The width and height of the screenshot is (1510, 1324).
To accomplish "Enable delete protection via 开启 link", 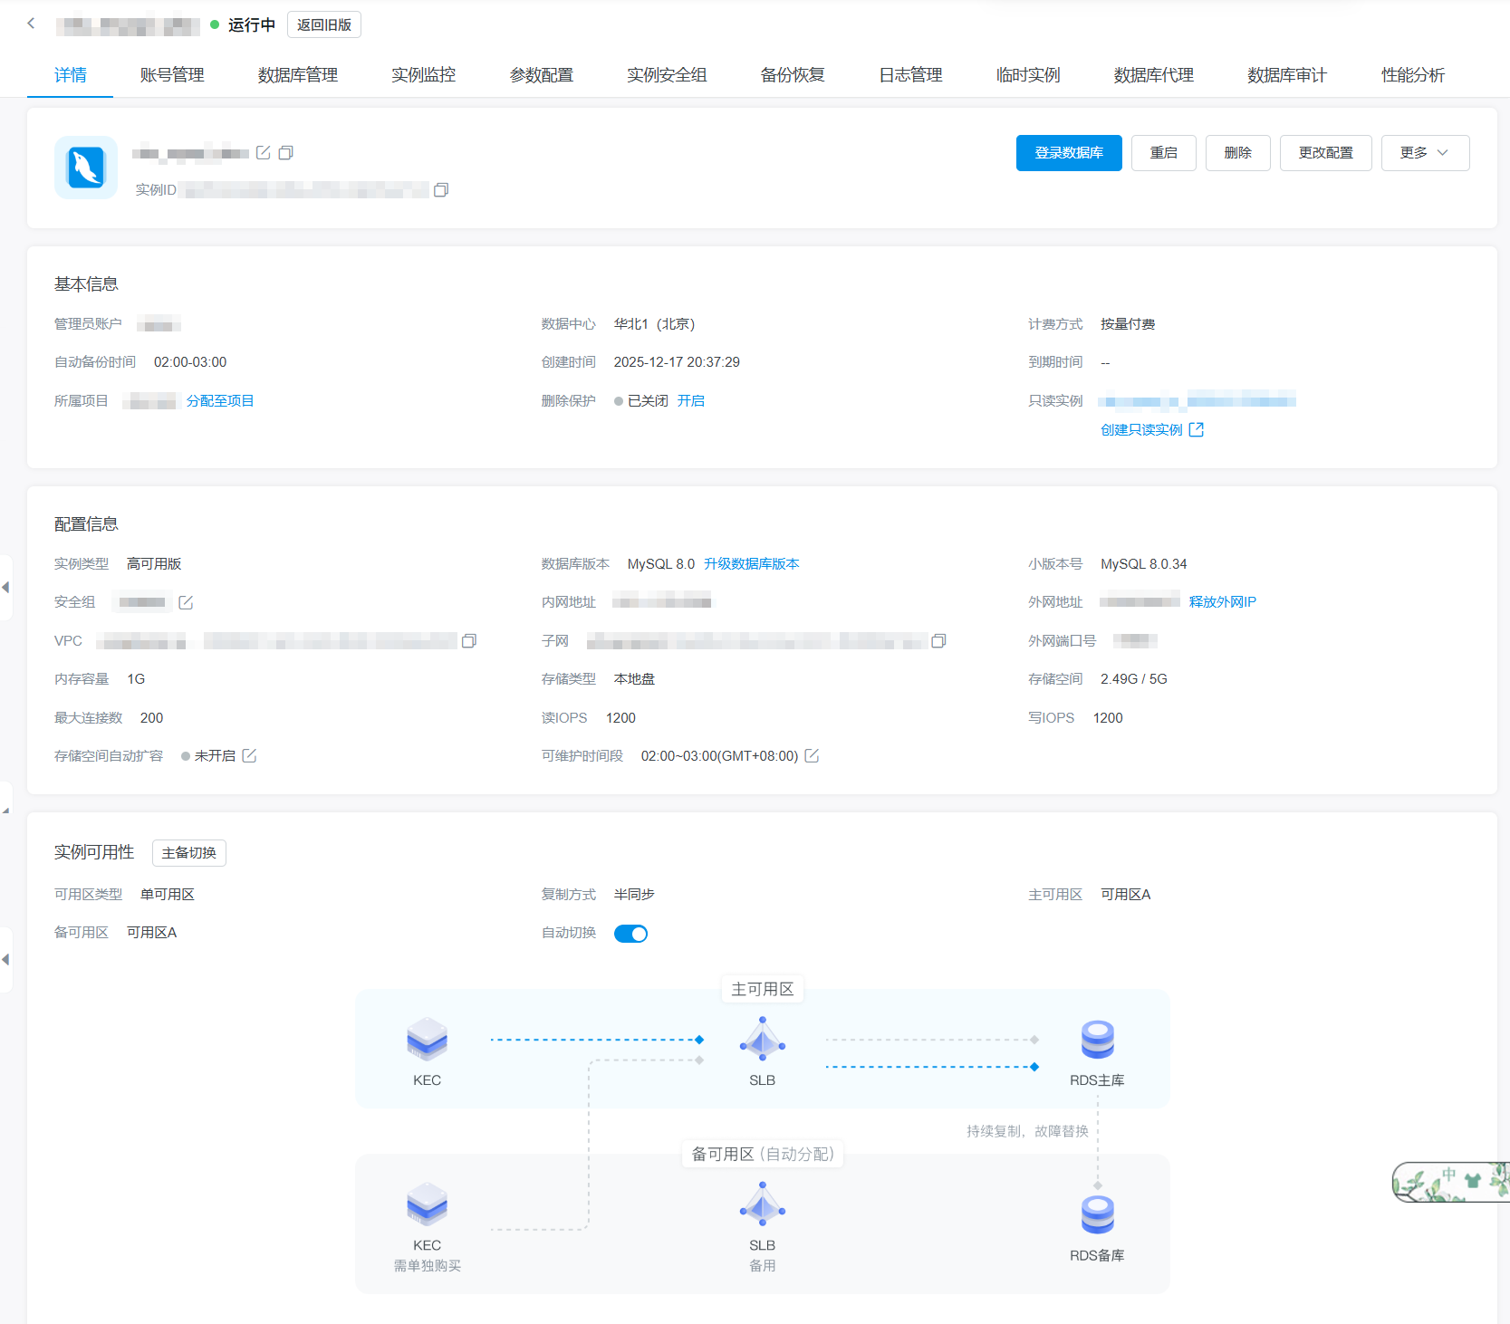I will click(x=690, y=401).
